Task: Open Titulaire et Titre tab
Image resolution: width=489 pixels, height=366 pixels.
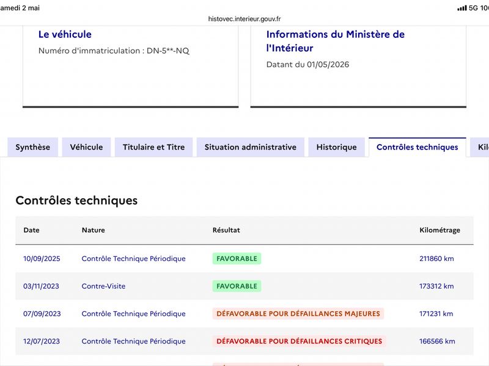Action: [x=154, y=147]
